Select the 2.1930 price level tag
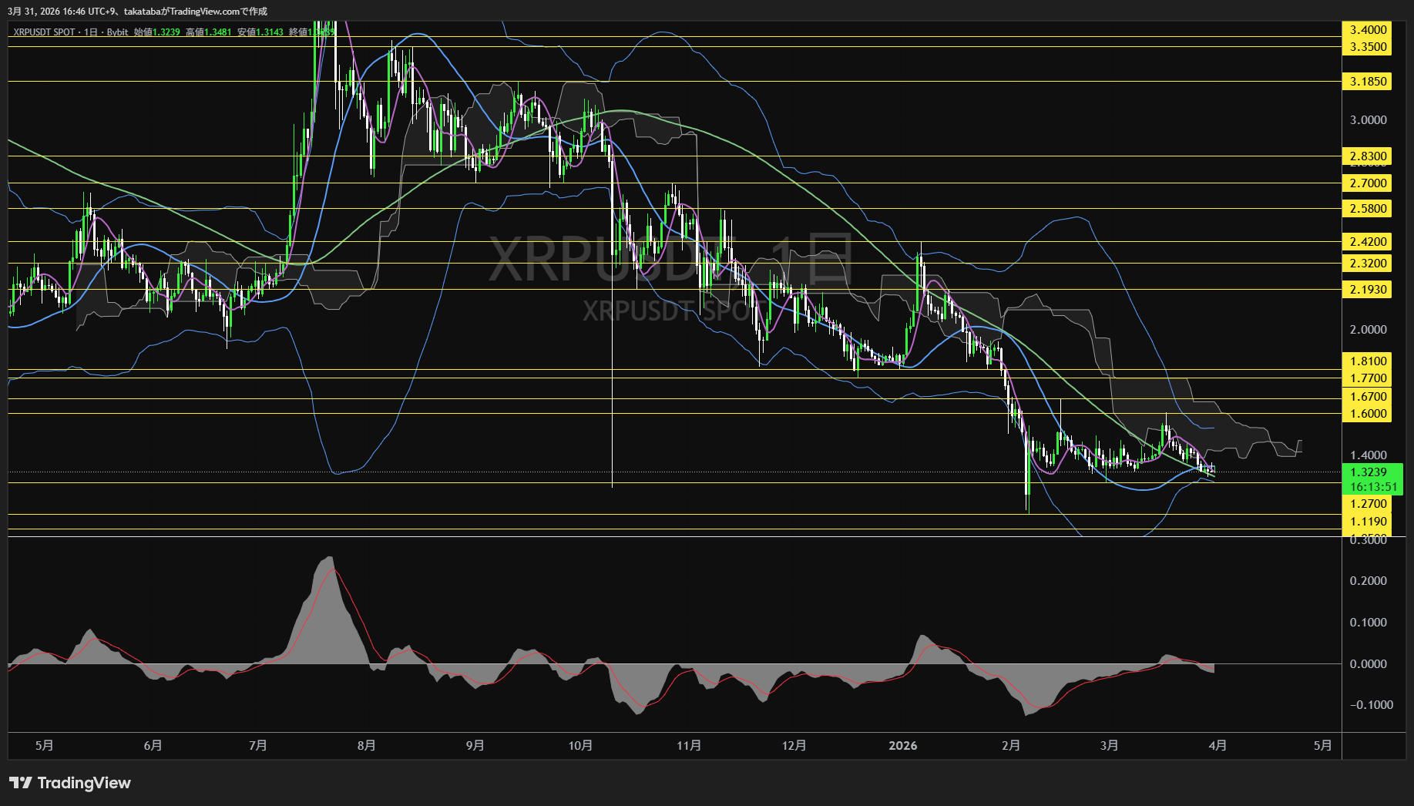The width and height of the screenshot is (1414, 806). pos(1368,290)
